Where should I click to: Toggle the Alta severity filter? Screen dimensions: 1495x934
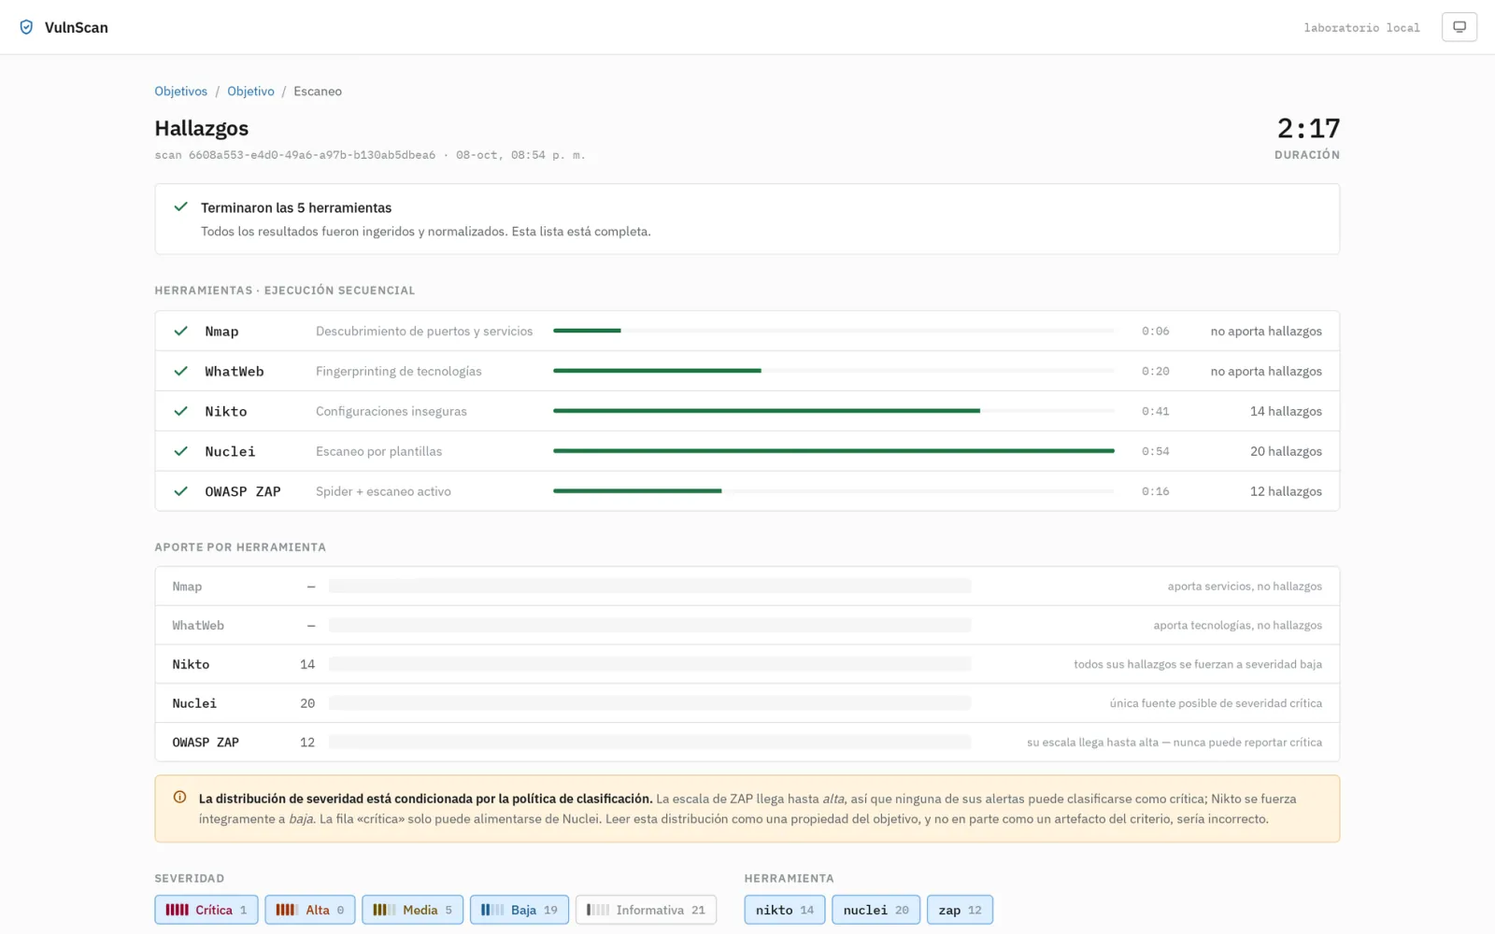310,910
